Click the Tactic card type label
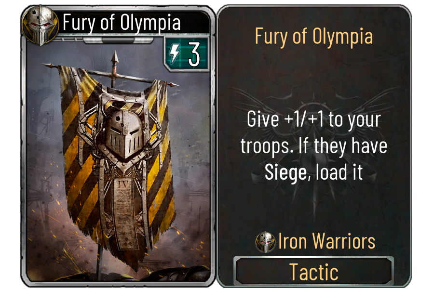Image resolution: width=434 pixels, height=289 pixels. (313, 272)
